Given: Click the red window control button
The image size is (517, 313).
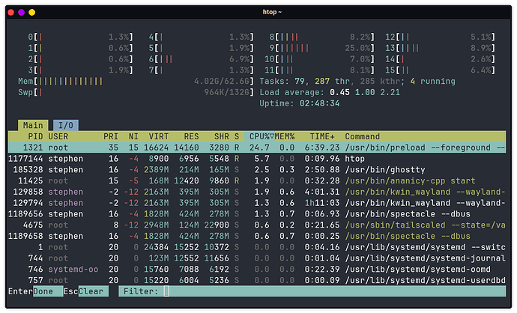Looking at the screenshot, I should tap(11, 13).
